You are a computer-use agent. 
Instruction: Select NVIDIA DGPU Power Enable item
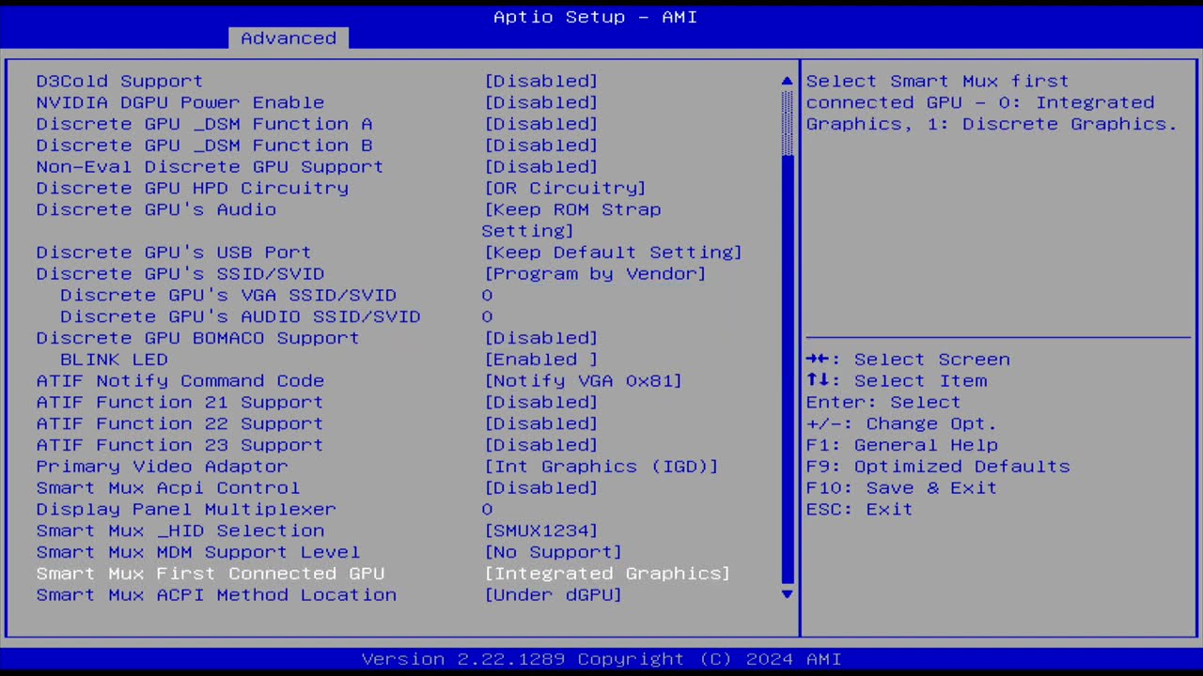click(180, 102)
